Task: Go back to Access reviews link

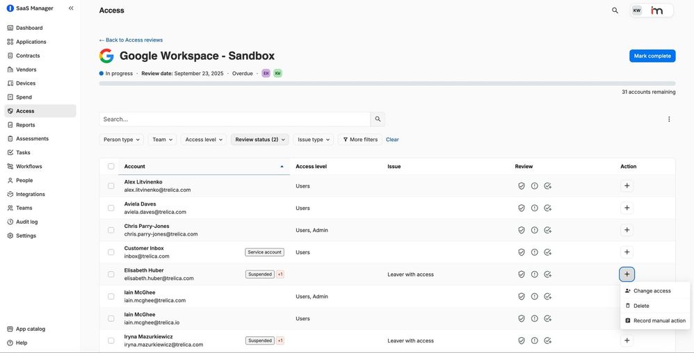Action: [x=131, y=40]
